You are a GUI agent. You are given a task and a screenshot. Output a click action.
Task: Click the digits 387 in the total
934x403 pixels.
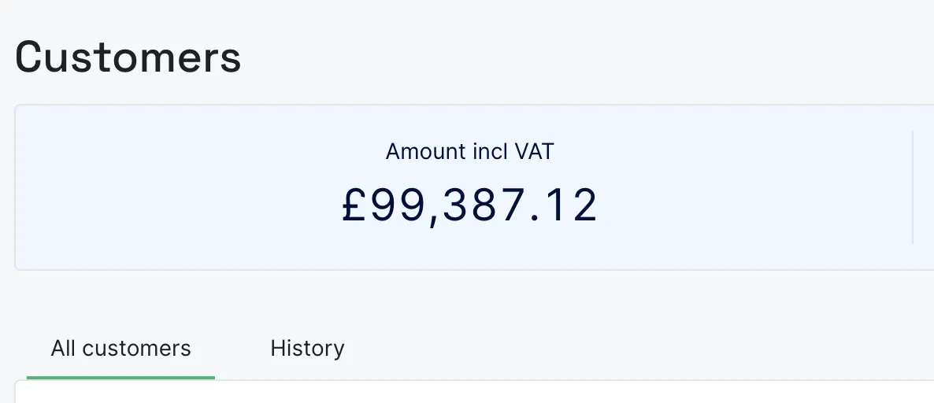(480, 205)
